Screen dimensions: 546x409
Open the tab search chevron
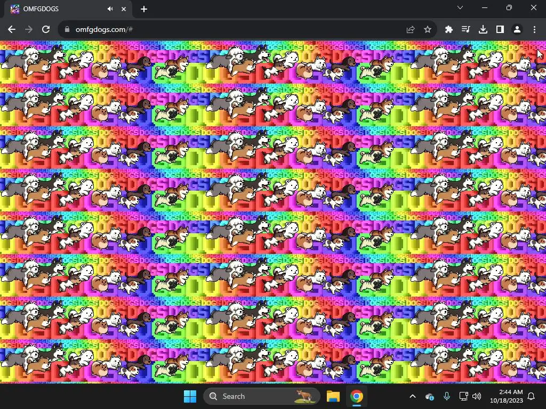pos(460,7)
